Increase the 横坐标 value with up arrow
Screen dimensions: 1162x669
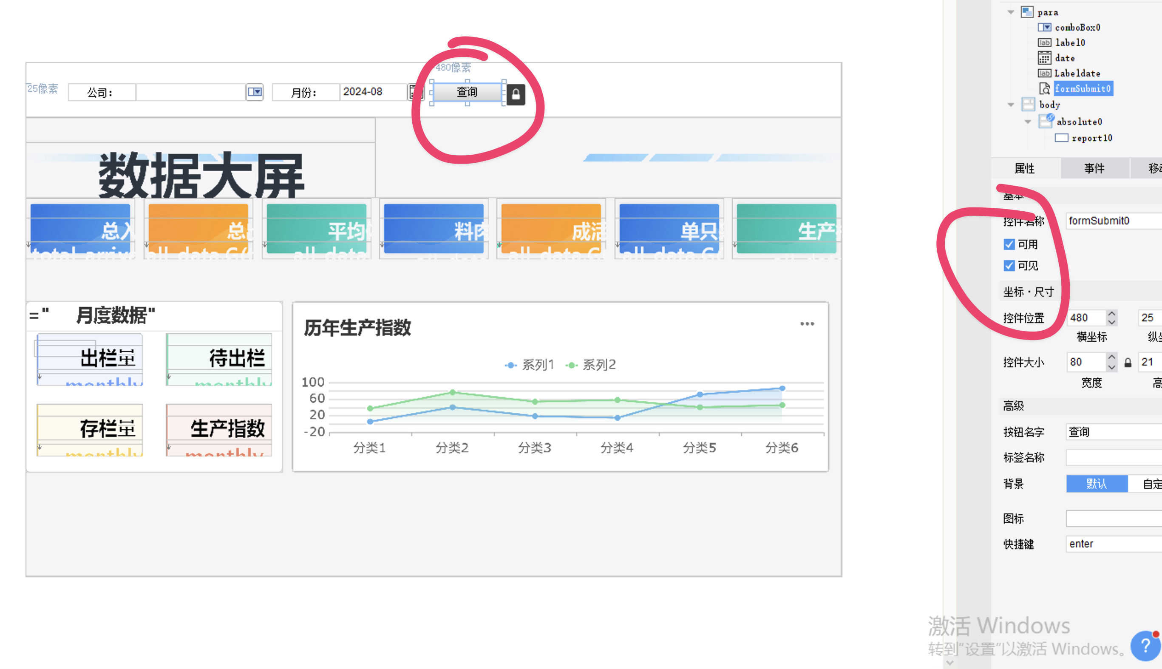[1111, 313]
